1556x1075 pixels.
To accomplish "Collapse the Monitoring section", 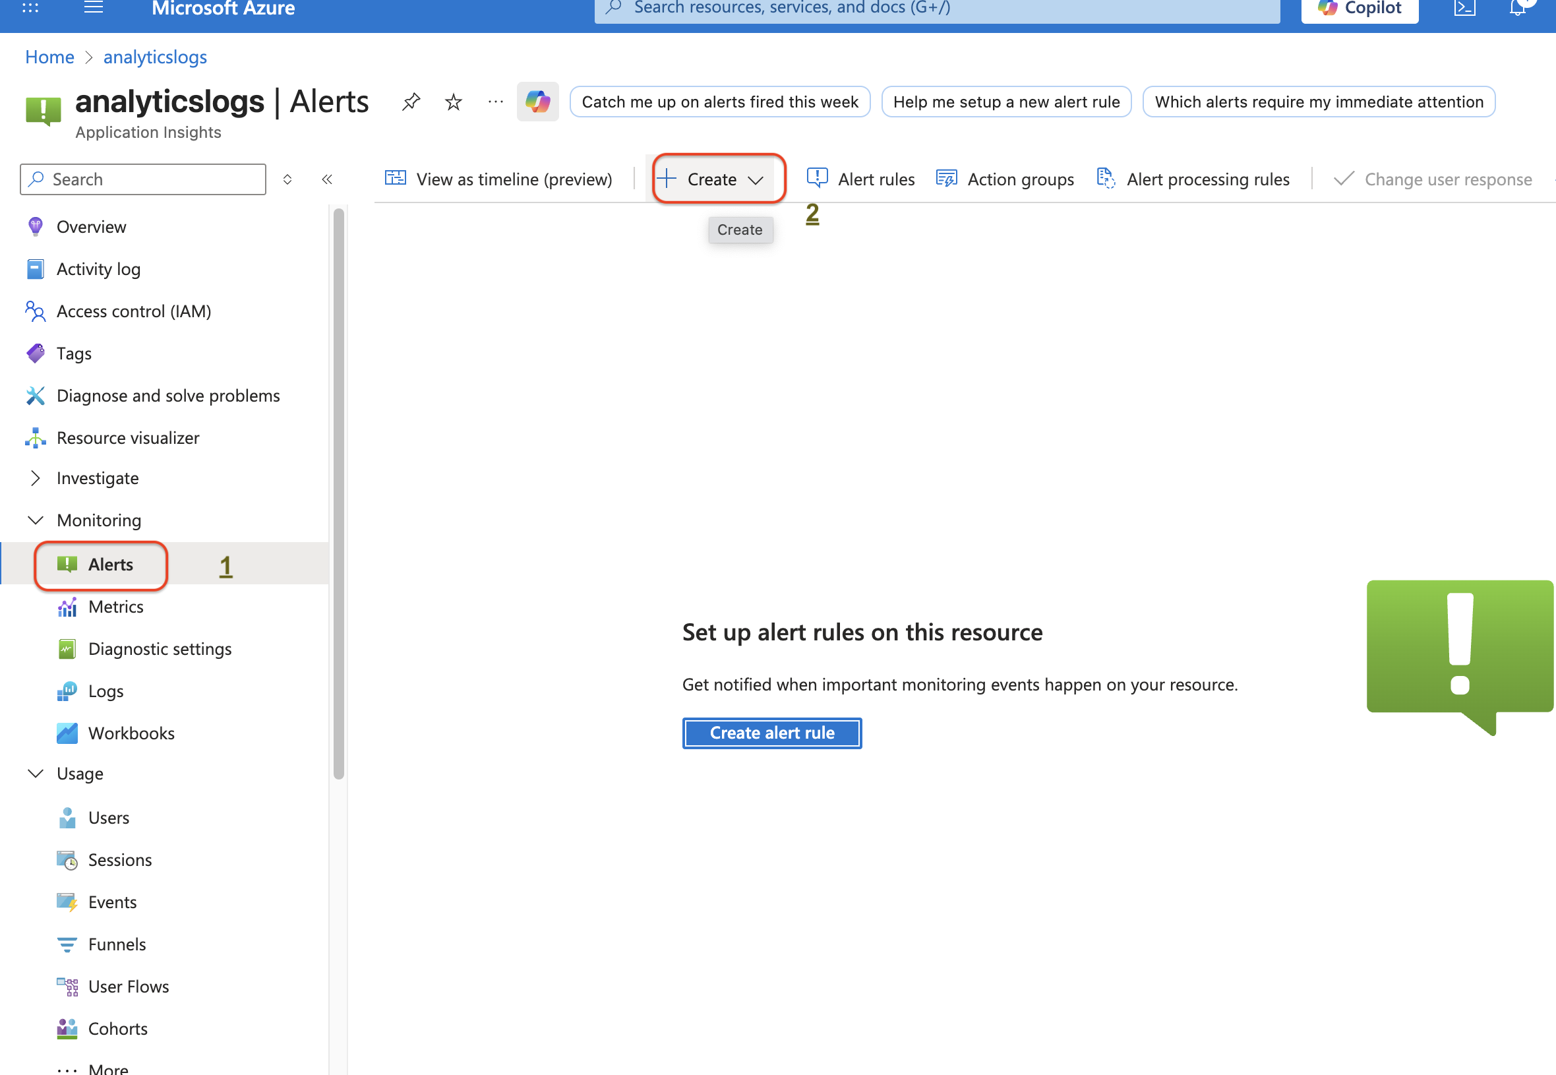I will point(98,520).
